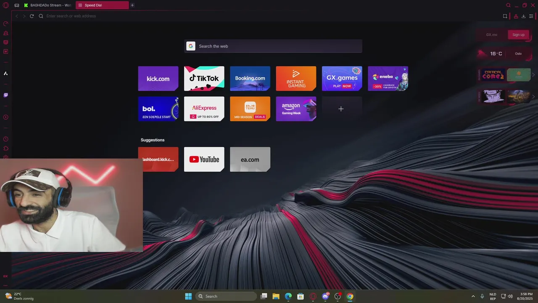Image resolution: width=538 pixels, height=303 pixels.
Task: Open Discord from the taskbar
Action: coord(325,296)
